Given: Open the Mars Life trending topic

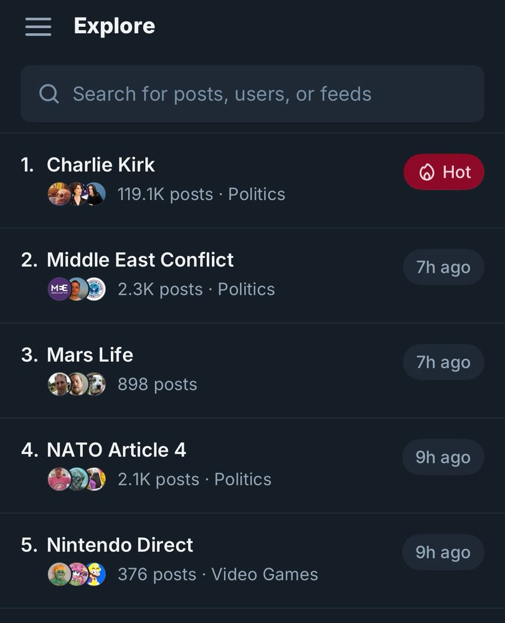Looking at the screenshot, I should pyautogui.click(x=90, y=355).
